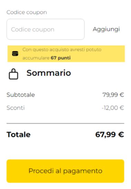Click the 67,99 € total amount
Viewport: 131px width, 189px height.
[x=110, y=135]
